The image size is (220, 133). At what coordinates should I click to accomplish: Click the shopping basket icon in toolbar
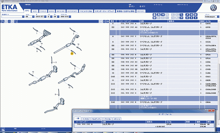pos(154,15)
